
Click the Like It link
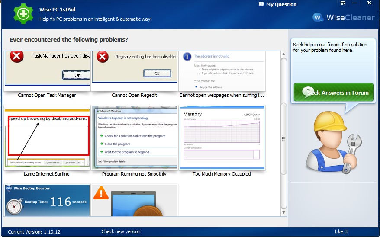tap(341, 231)
